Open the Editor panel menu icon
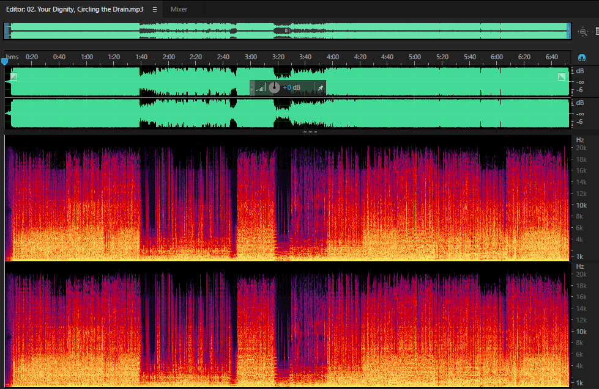Viewport: 599px width, 389px height. (x=155, y=10)
